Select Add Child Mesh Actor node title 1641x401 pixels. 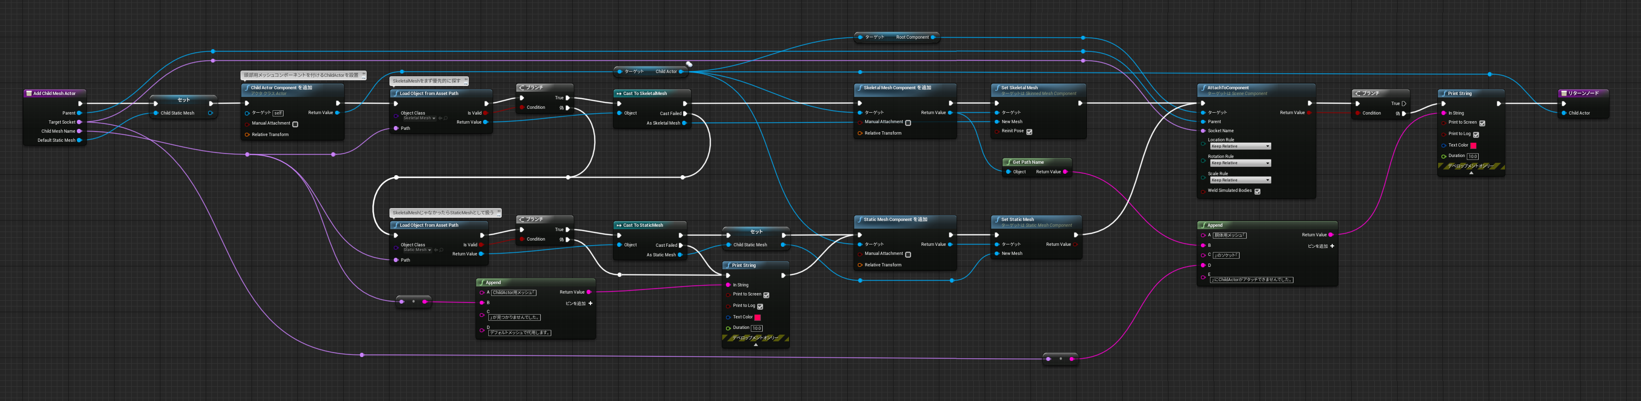coord(54,93)
